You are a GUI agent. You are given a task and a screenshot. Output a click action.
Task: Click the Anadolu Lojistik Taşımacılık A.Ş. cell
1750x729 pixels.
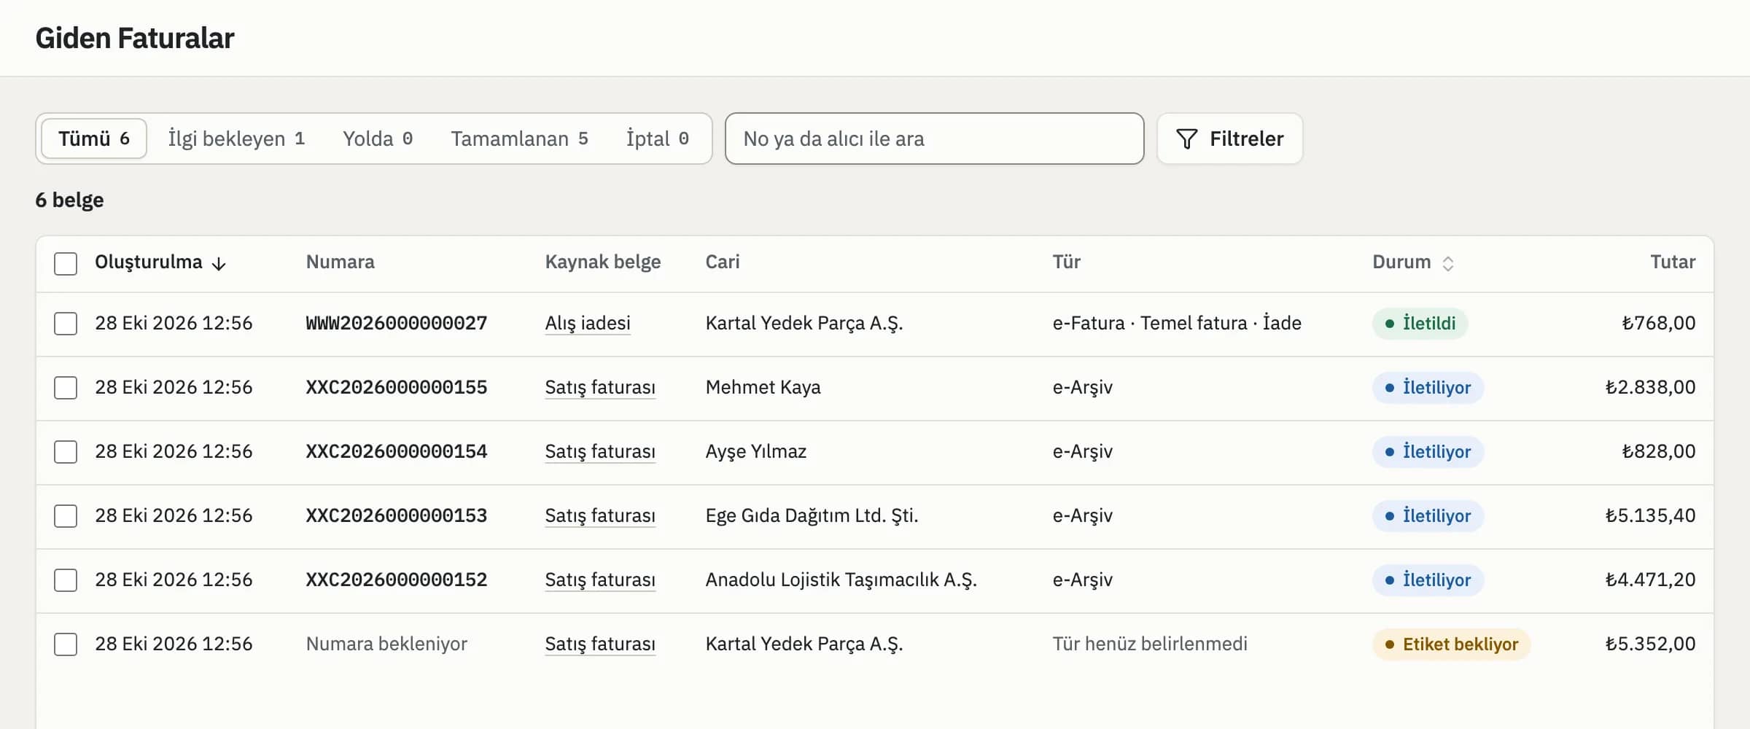[x=841, y=580]
